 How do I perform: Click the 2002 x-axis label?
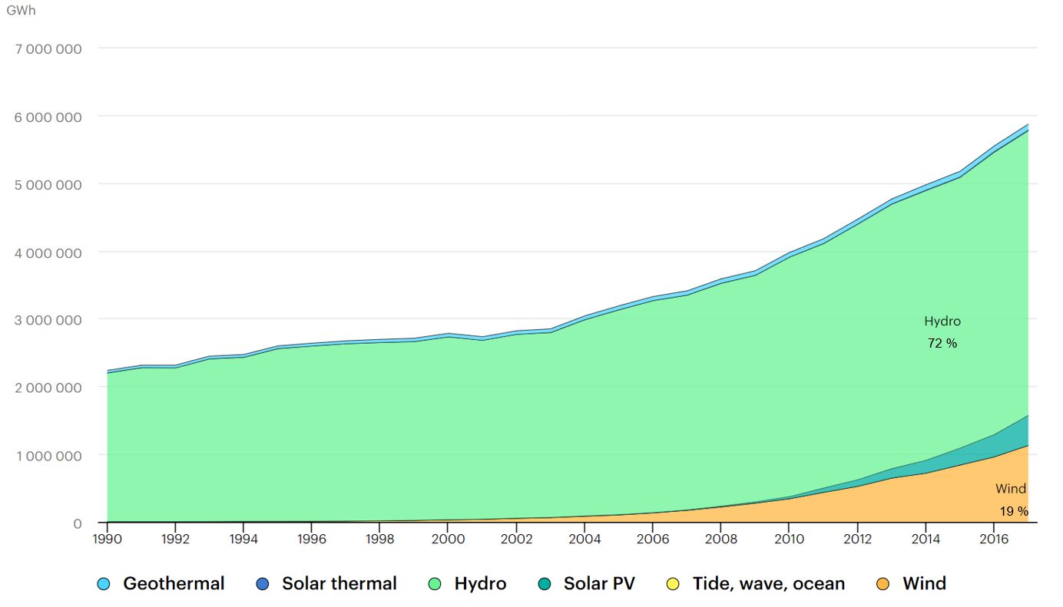[516, 539]
